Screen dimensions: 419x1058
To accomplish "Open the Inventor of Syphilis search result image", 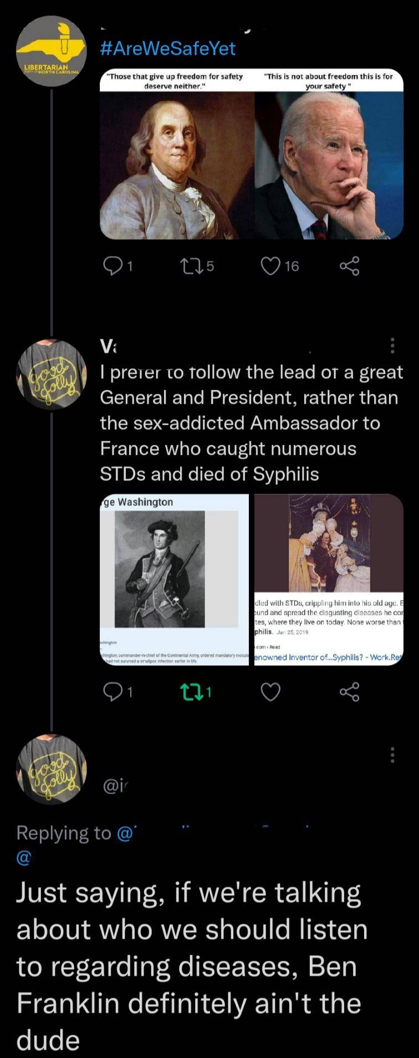I will click(328, 579).
